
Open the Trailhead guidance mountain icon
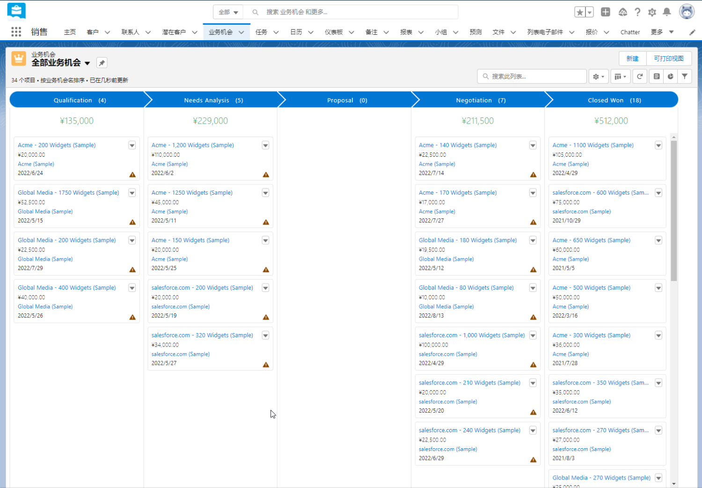[x=622, y=12]
